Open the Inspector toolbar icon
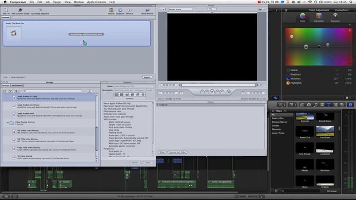 coord(120,10)
